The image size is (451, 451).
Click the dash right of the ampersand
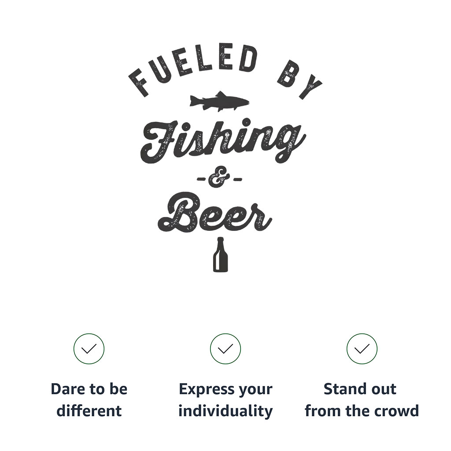pyautogui.click(x=237, y=180)
